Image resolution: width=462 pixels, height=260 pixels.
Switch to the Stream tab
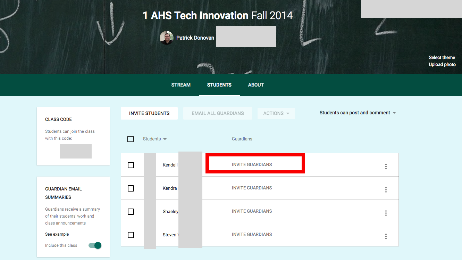(x=181, y=85)
